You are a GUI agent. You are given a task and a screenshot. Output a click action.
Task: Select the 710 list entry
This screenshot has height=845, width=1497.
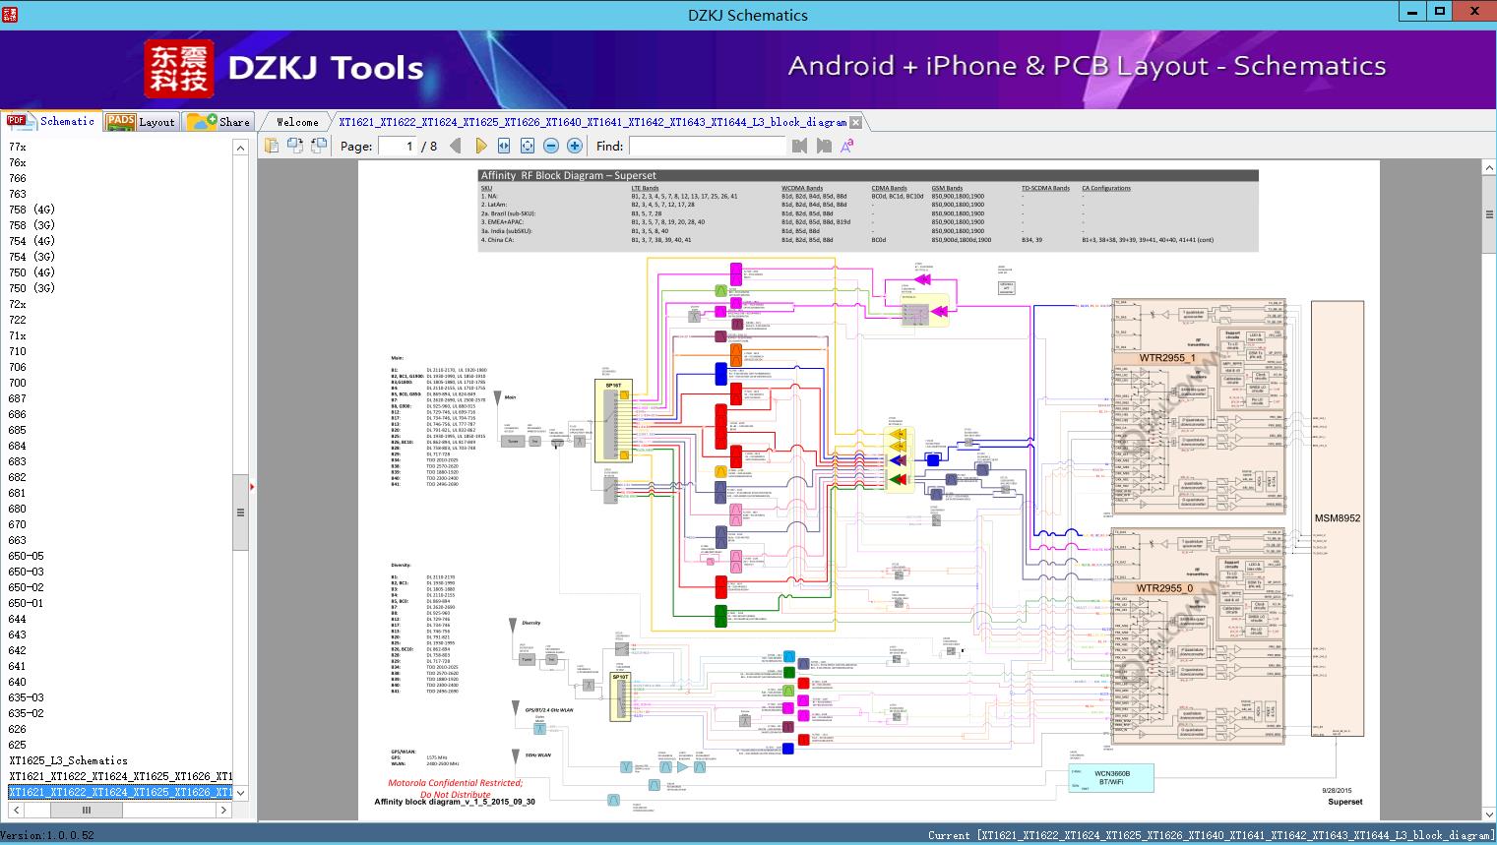pyautogui.click(x=18, y=351)
